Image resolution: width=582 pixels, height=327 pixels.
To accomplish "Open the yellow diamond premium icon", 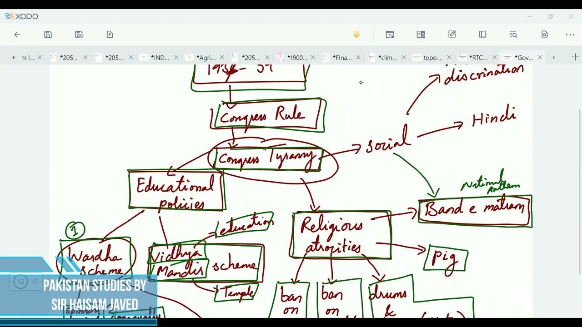I will coord(356,35).
